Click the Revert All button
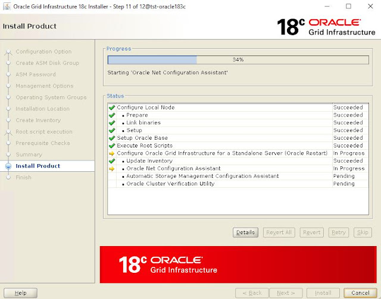381x299 pixels. [x=279, y=232]
